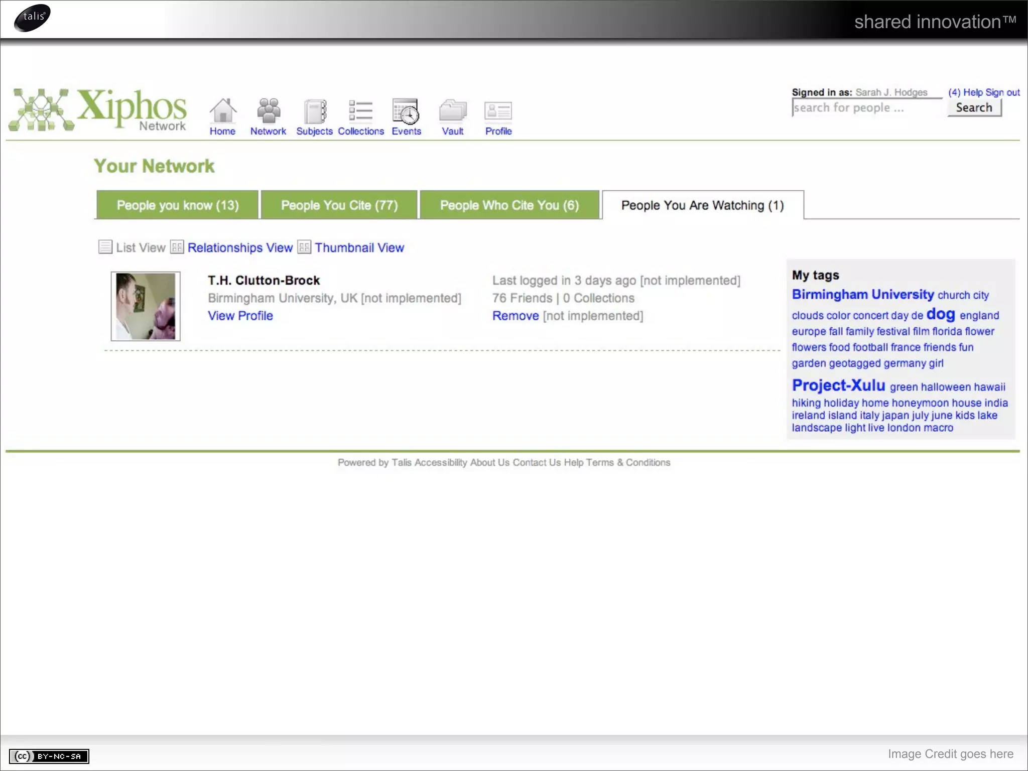Open the footer Help link
Screen dimensions: 1028x771
coord(573,462)
